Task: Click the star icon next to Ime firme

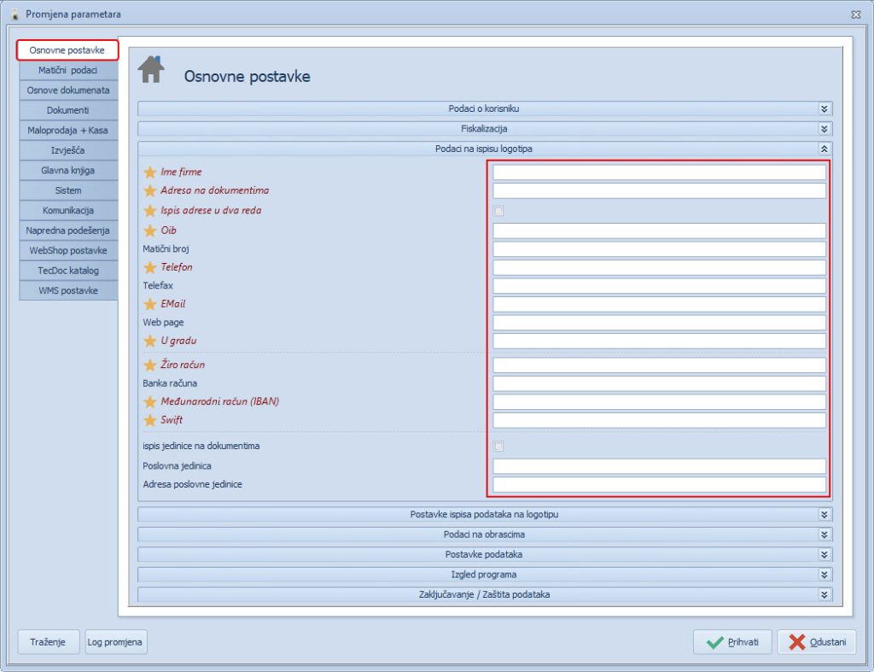Action: click(150, 172)
